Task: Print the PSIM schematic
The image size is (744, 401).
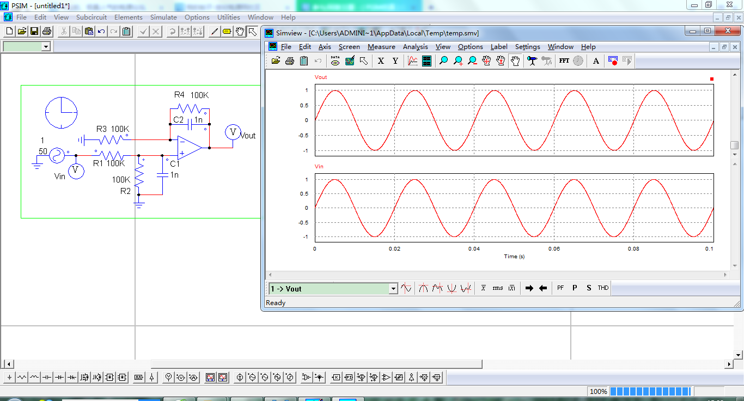Action: tap(47, 32)
